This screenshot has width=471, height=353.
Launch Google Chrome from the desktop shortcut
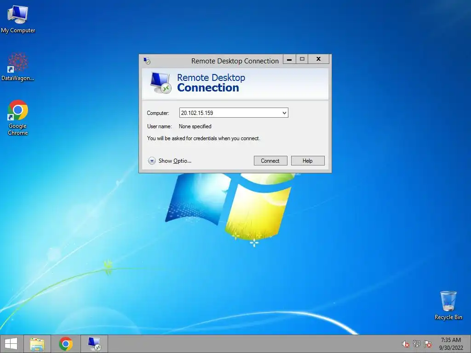click(x=18, y=118)
